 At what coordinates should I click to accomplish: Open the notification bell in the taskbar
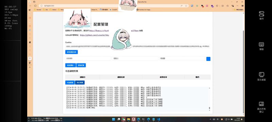pos(242,119)
